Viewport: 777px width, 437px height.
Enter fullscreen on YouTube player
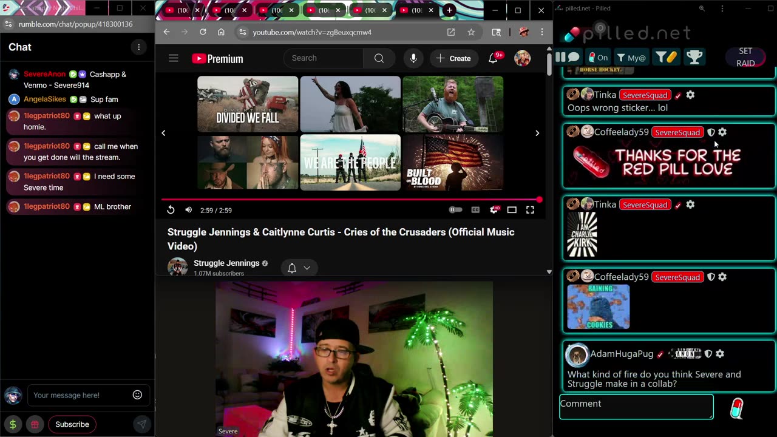(530, 210)
